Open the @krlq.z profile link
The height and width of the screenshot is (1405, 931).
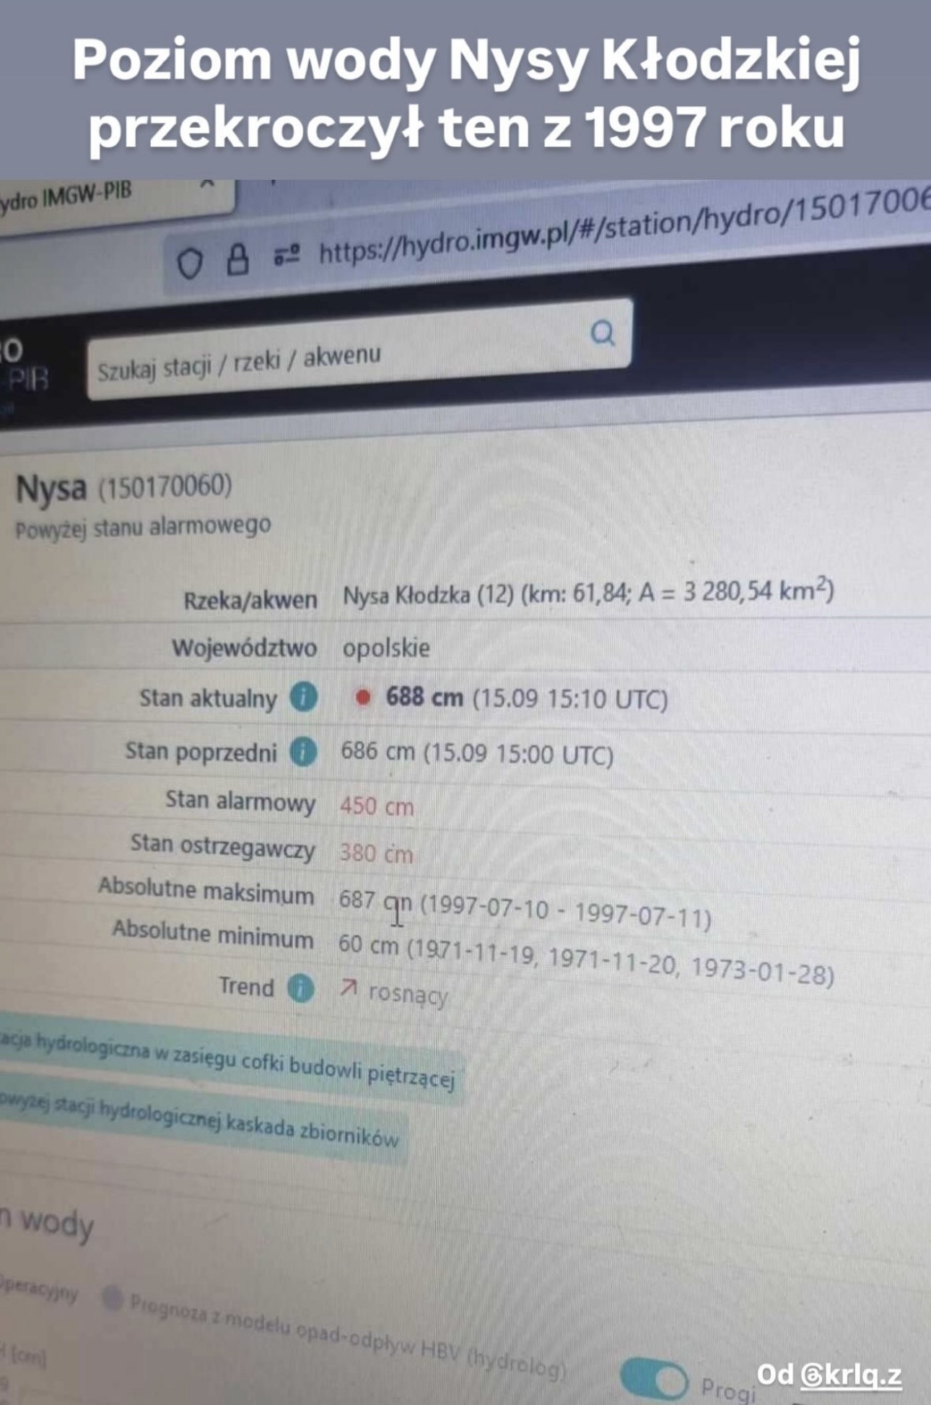[x=851, y=1375]
